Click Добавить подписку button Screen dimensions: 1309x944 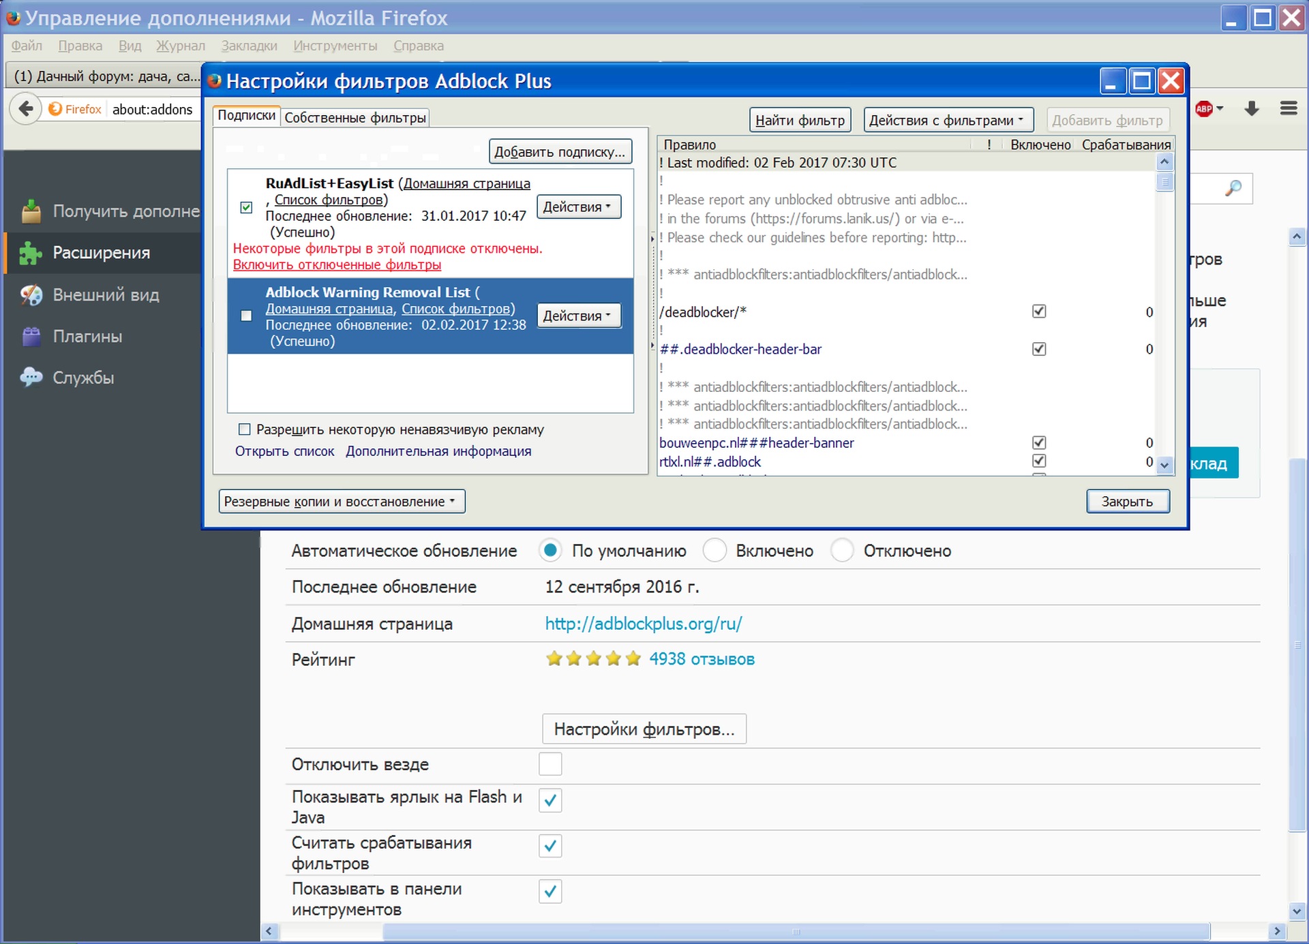click(x=560, y=151)
